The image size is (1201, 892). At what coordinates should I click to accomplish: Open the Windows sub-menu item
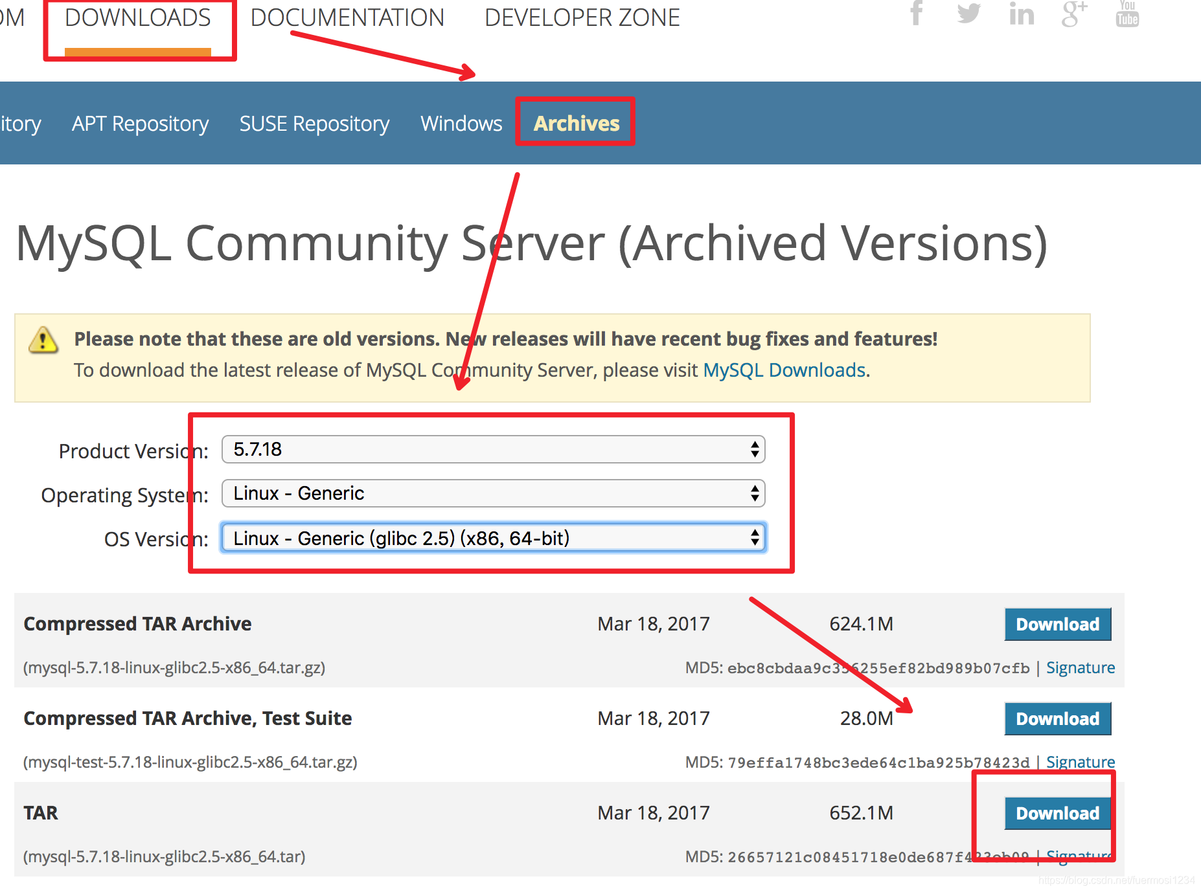[461, 123]
